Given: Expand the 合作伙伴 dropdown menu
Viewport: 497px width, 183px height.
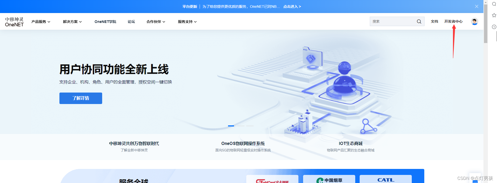Looking at the screenshot, I should (156, 22).
